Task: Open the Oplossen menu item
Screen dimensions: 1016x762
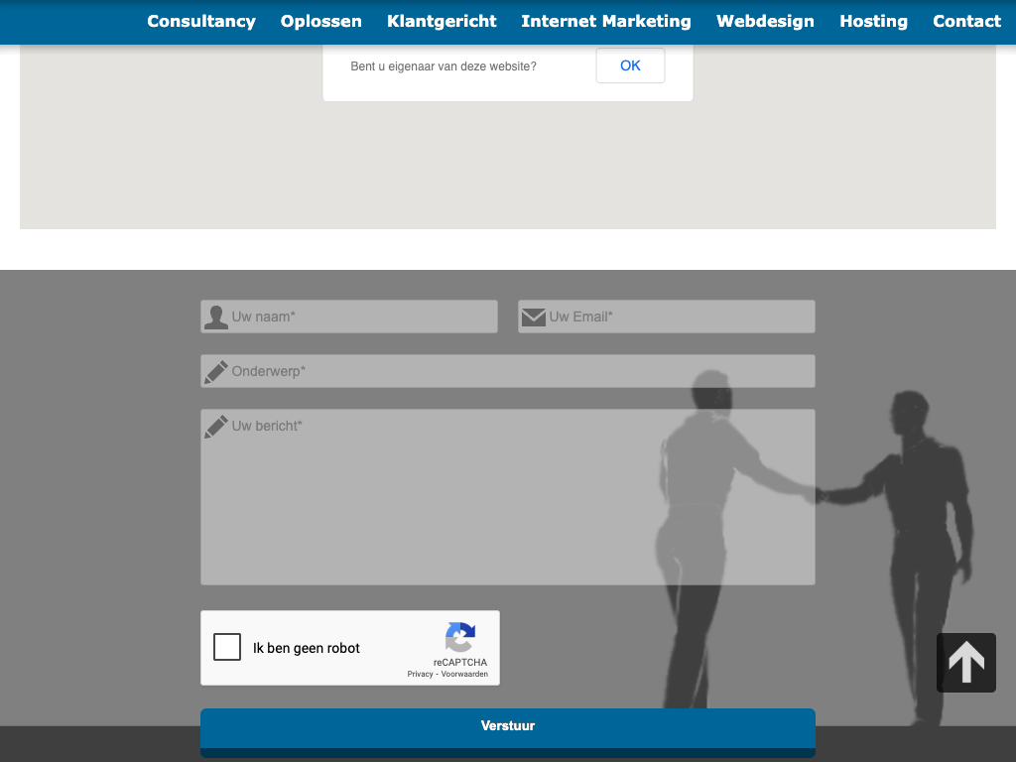Action: pyautogui.click(x=321, y=21)
